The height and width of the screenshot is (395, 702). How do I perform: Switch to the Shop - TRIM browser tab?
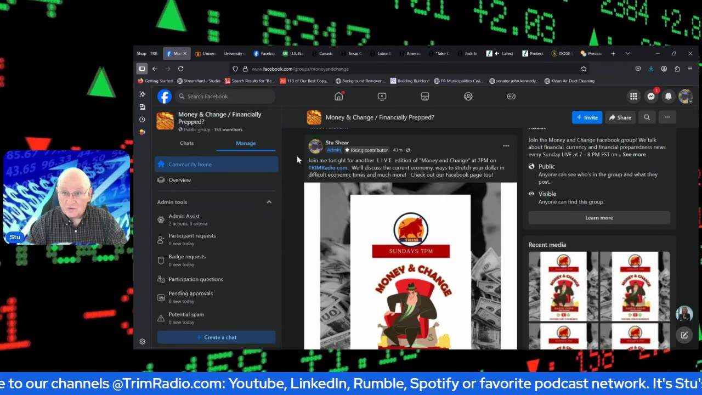(147, 53)
